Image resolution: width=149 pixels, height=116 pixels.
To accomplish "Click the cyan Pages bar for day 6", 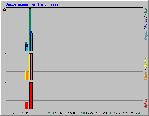I will coord(31,42).
